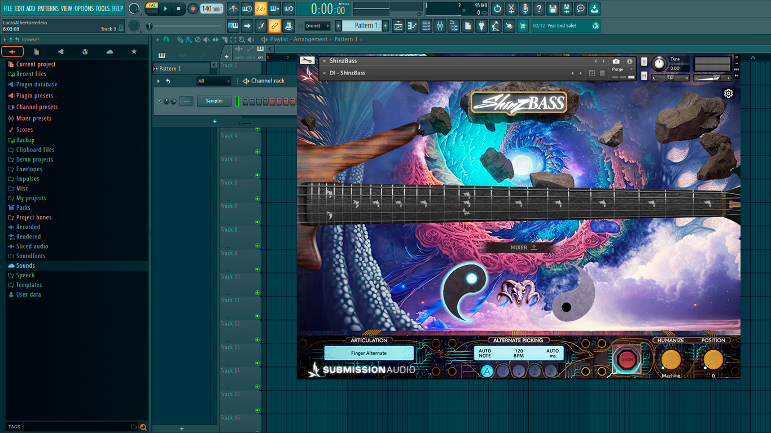Image resolution: width=771 pixels, height=433 pixels.
Task: Click the Humanize knob
Action: coord(671,359)
